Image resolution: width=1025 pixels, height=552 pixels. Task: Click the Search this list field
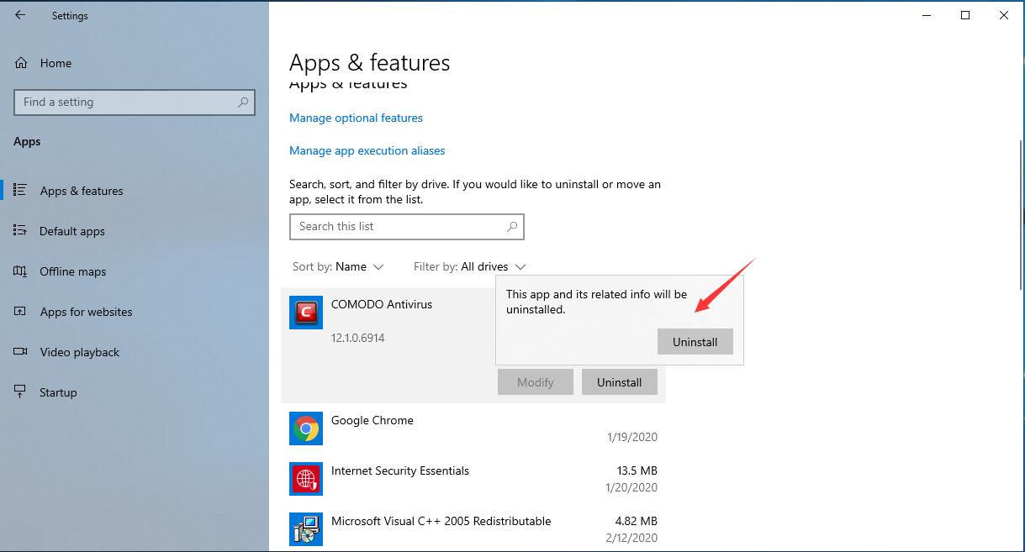tap(406, 226)
